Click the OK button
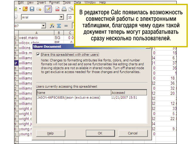 tap(100, 133)
